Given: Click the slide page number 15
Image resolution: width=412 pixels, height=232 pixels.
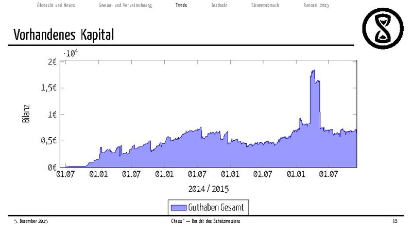Looking at the screenshot, I should (x=395, y=222).
